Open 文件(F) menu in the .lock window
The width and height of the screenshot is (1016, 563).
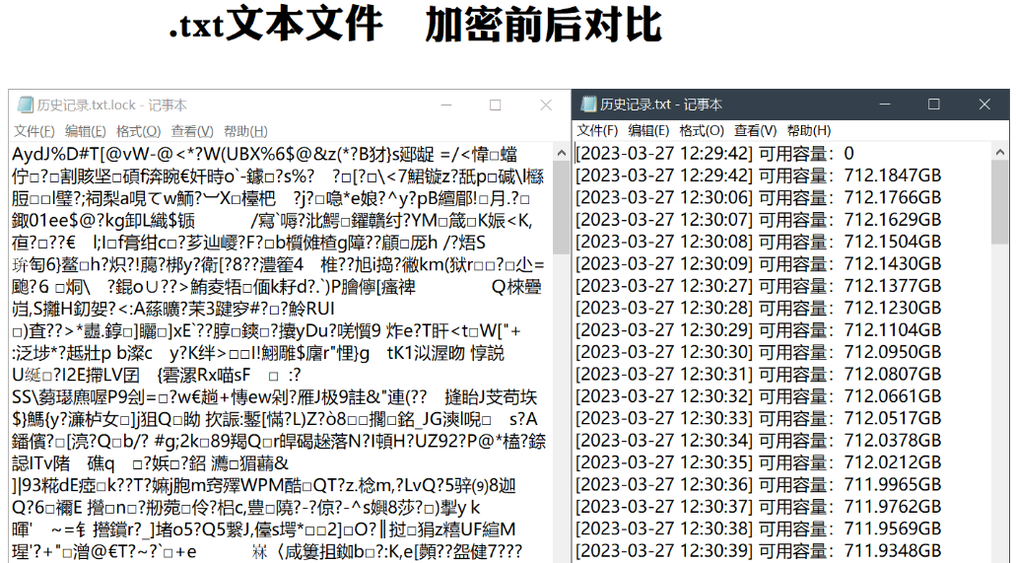click(x=34, y=131)
